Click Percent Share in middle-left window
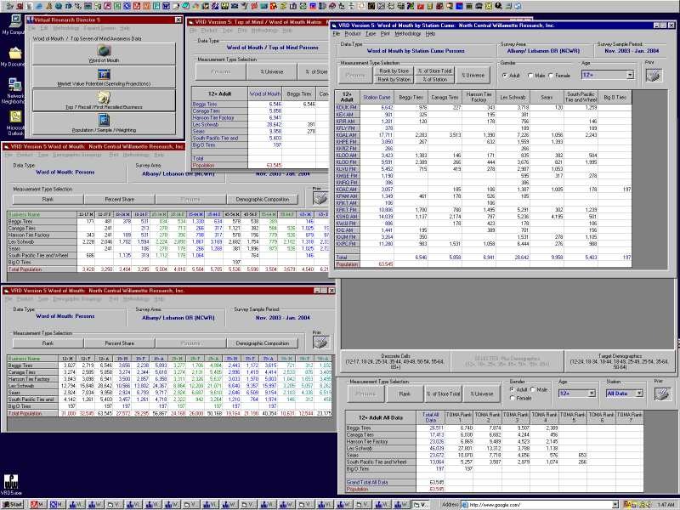Image resolution: width=680 pixels, height=510 pixels. tap(119, 199)
